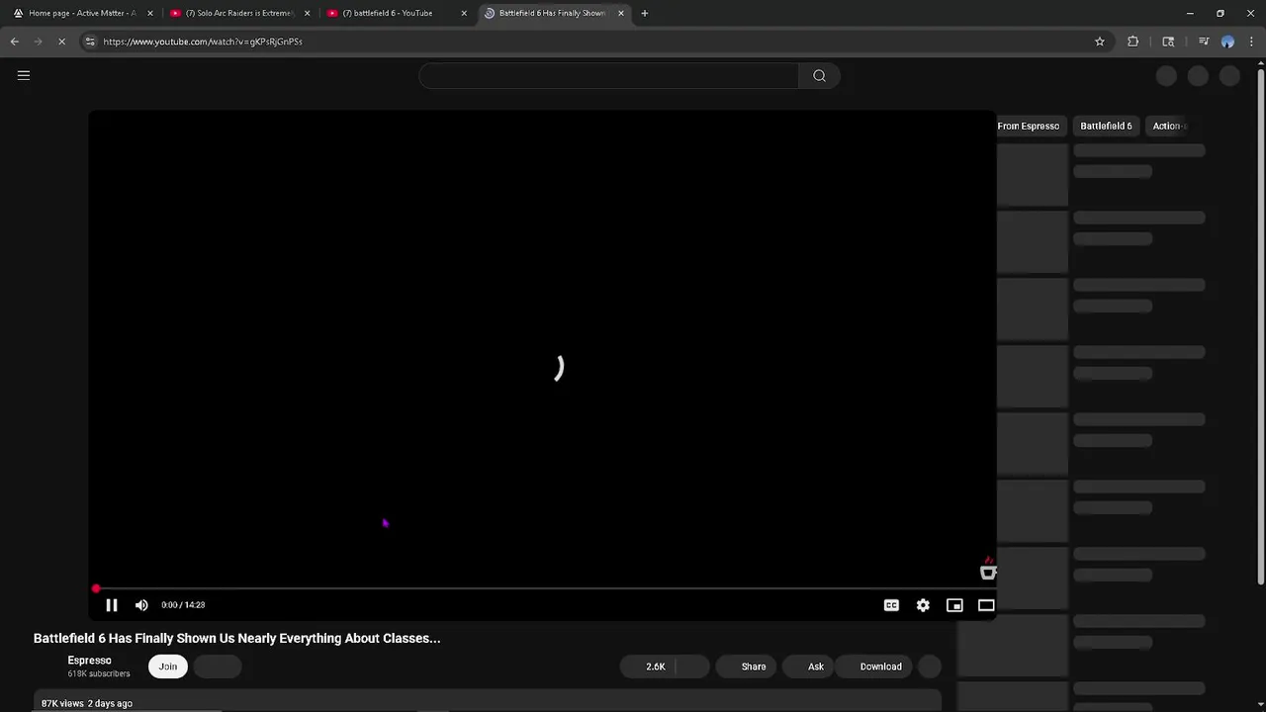Screen dimensions: 1266x712
Task: Switch to theater mode view
Action: click(986, 605)
